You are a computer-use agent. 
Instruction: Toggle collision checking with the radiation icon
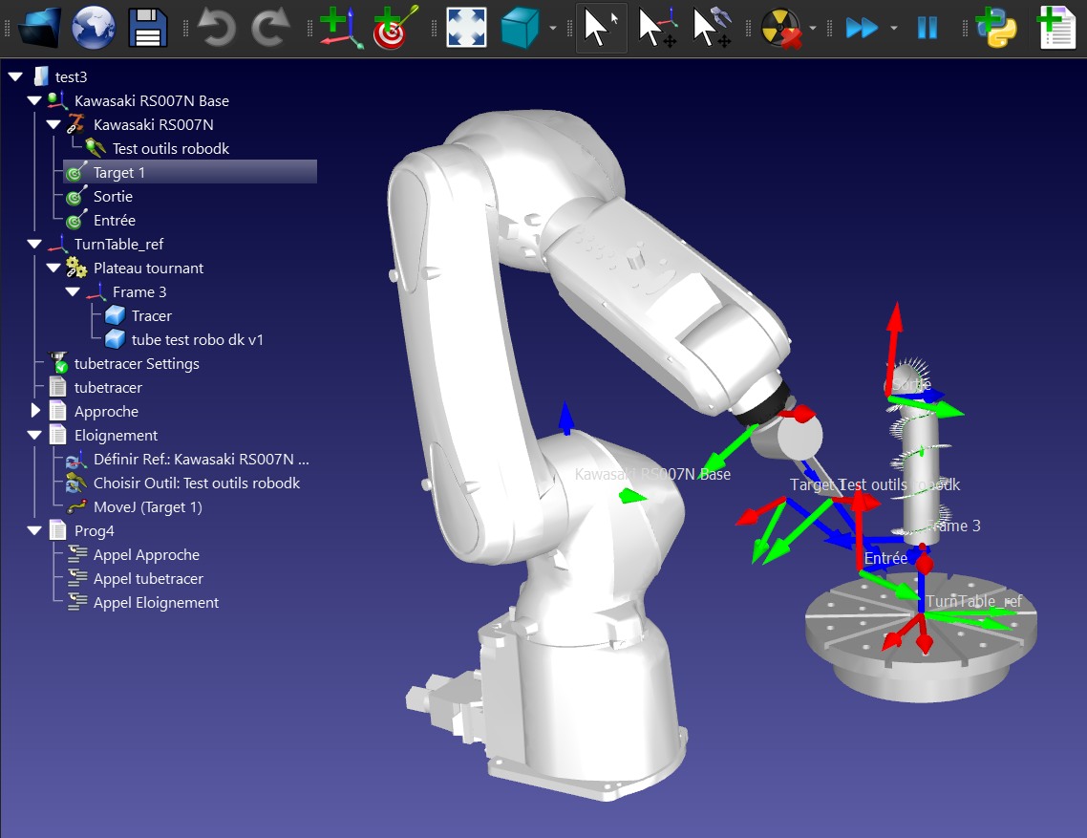tap(781, 28)
